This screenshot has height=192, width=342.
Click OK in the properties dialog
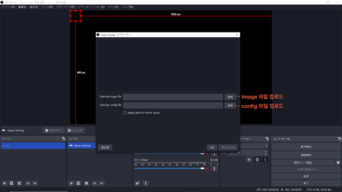click(x=212, y=147)
